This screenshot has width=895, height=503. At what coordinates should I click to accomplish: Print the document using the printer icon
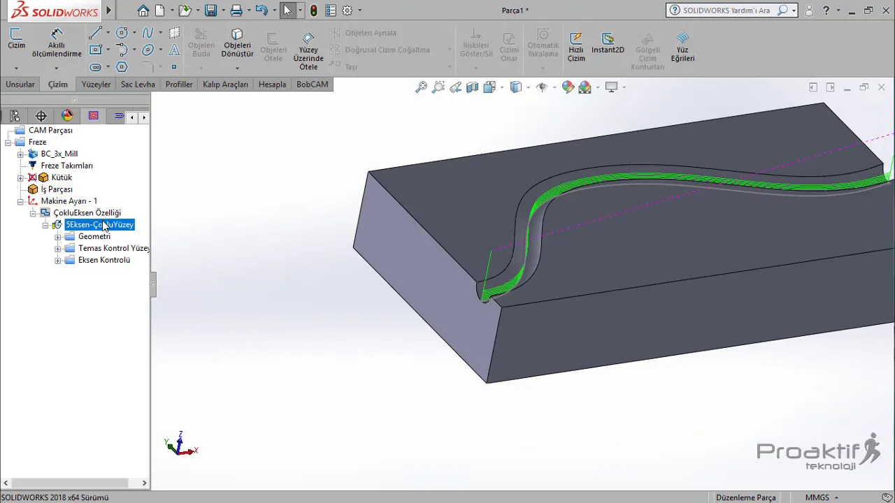pyautogui.click(x=236, y=10)
